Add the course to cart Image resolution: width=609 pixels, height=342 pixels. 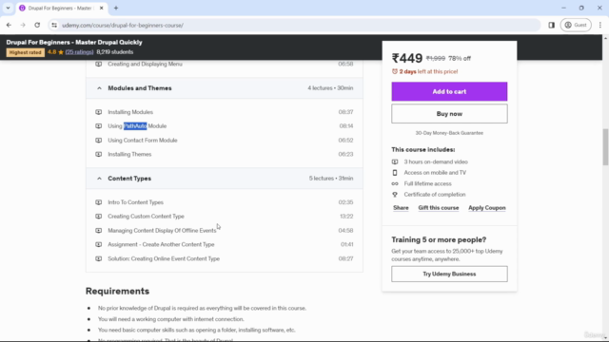449,92
